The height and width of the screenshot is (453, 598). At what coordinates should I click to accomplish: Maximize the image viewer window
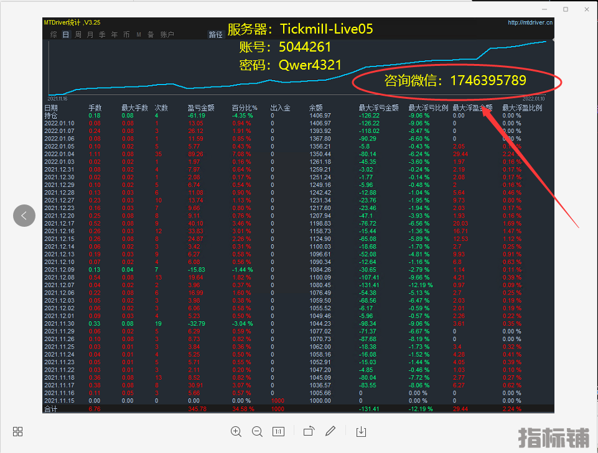tap(565, 9)
